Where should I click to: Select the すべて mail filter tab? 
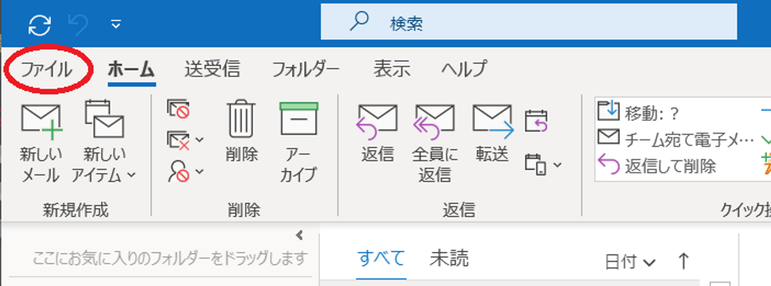tap(381, 258)
